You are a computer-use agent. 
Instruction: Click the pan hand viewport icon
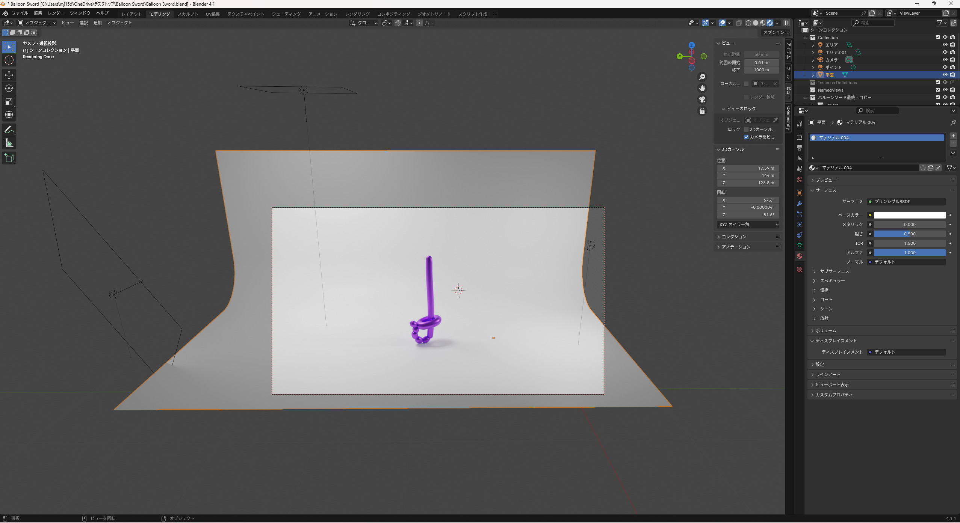click(702, 88)
